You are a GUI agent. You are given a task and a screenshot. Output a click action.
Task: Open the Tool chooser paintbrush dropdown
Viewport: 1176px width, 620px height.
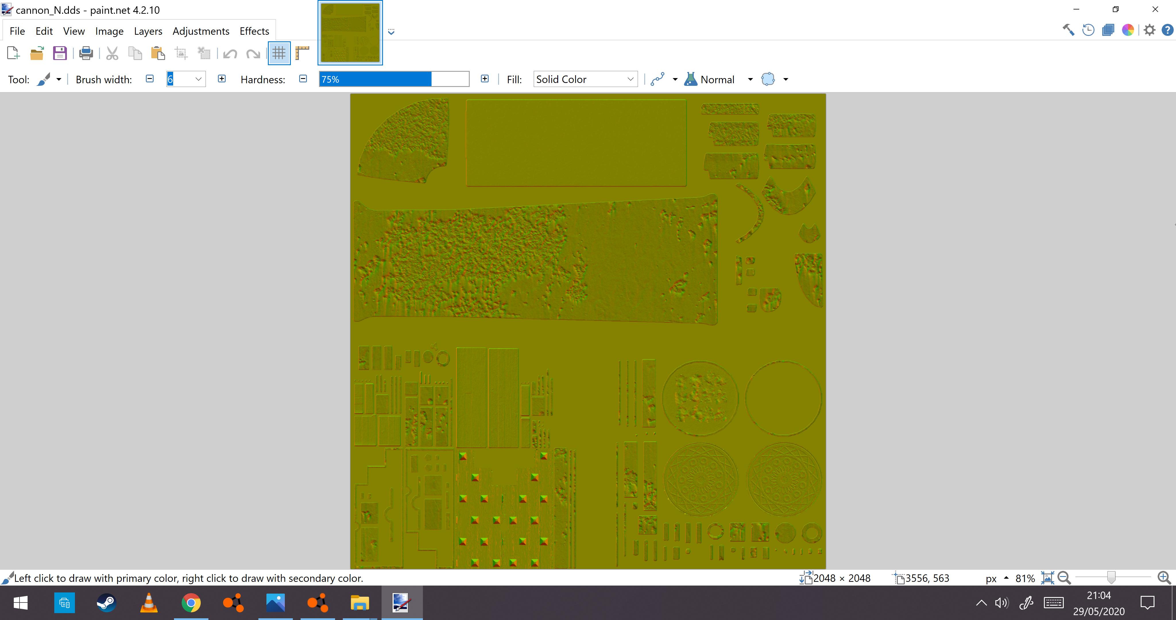pyautogui.click(x=49, y=80)
